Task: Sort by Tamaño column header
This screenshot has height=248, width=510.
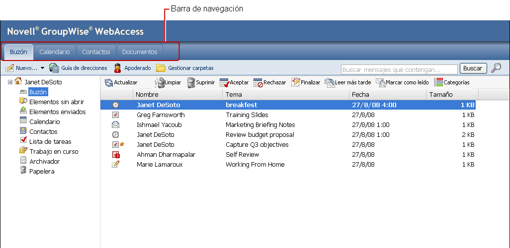Action: 452,94
